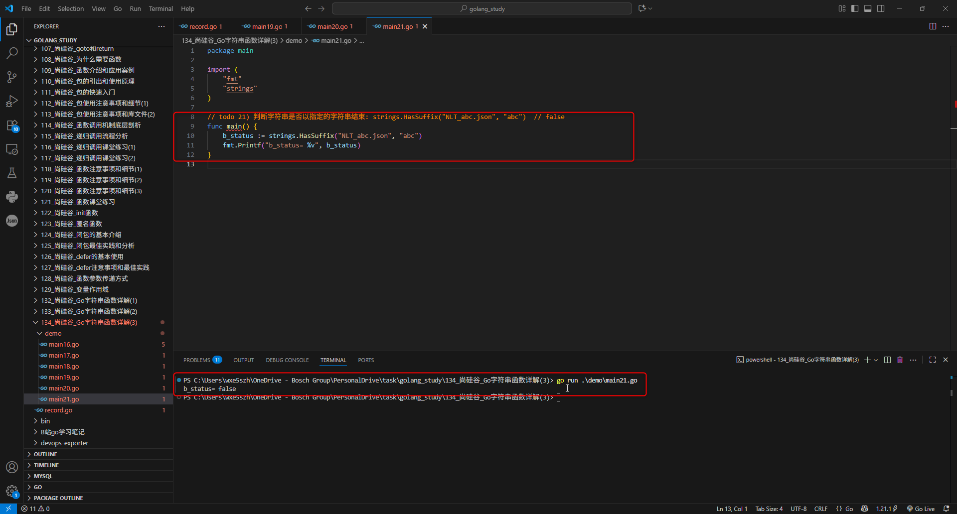Click the Ln 13, Col 1 status
Viewport: 957px width, 514px height.
[x=732, y=509]
